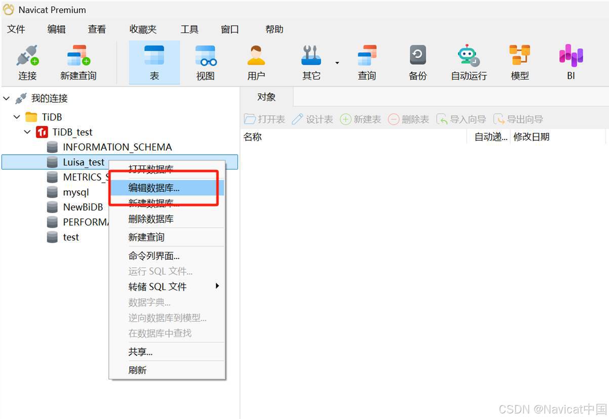Click the red TiDB_test connection icon
This screenshot has height=419, width=609.
tap(42, 132)
